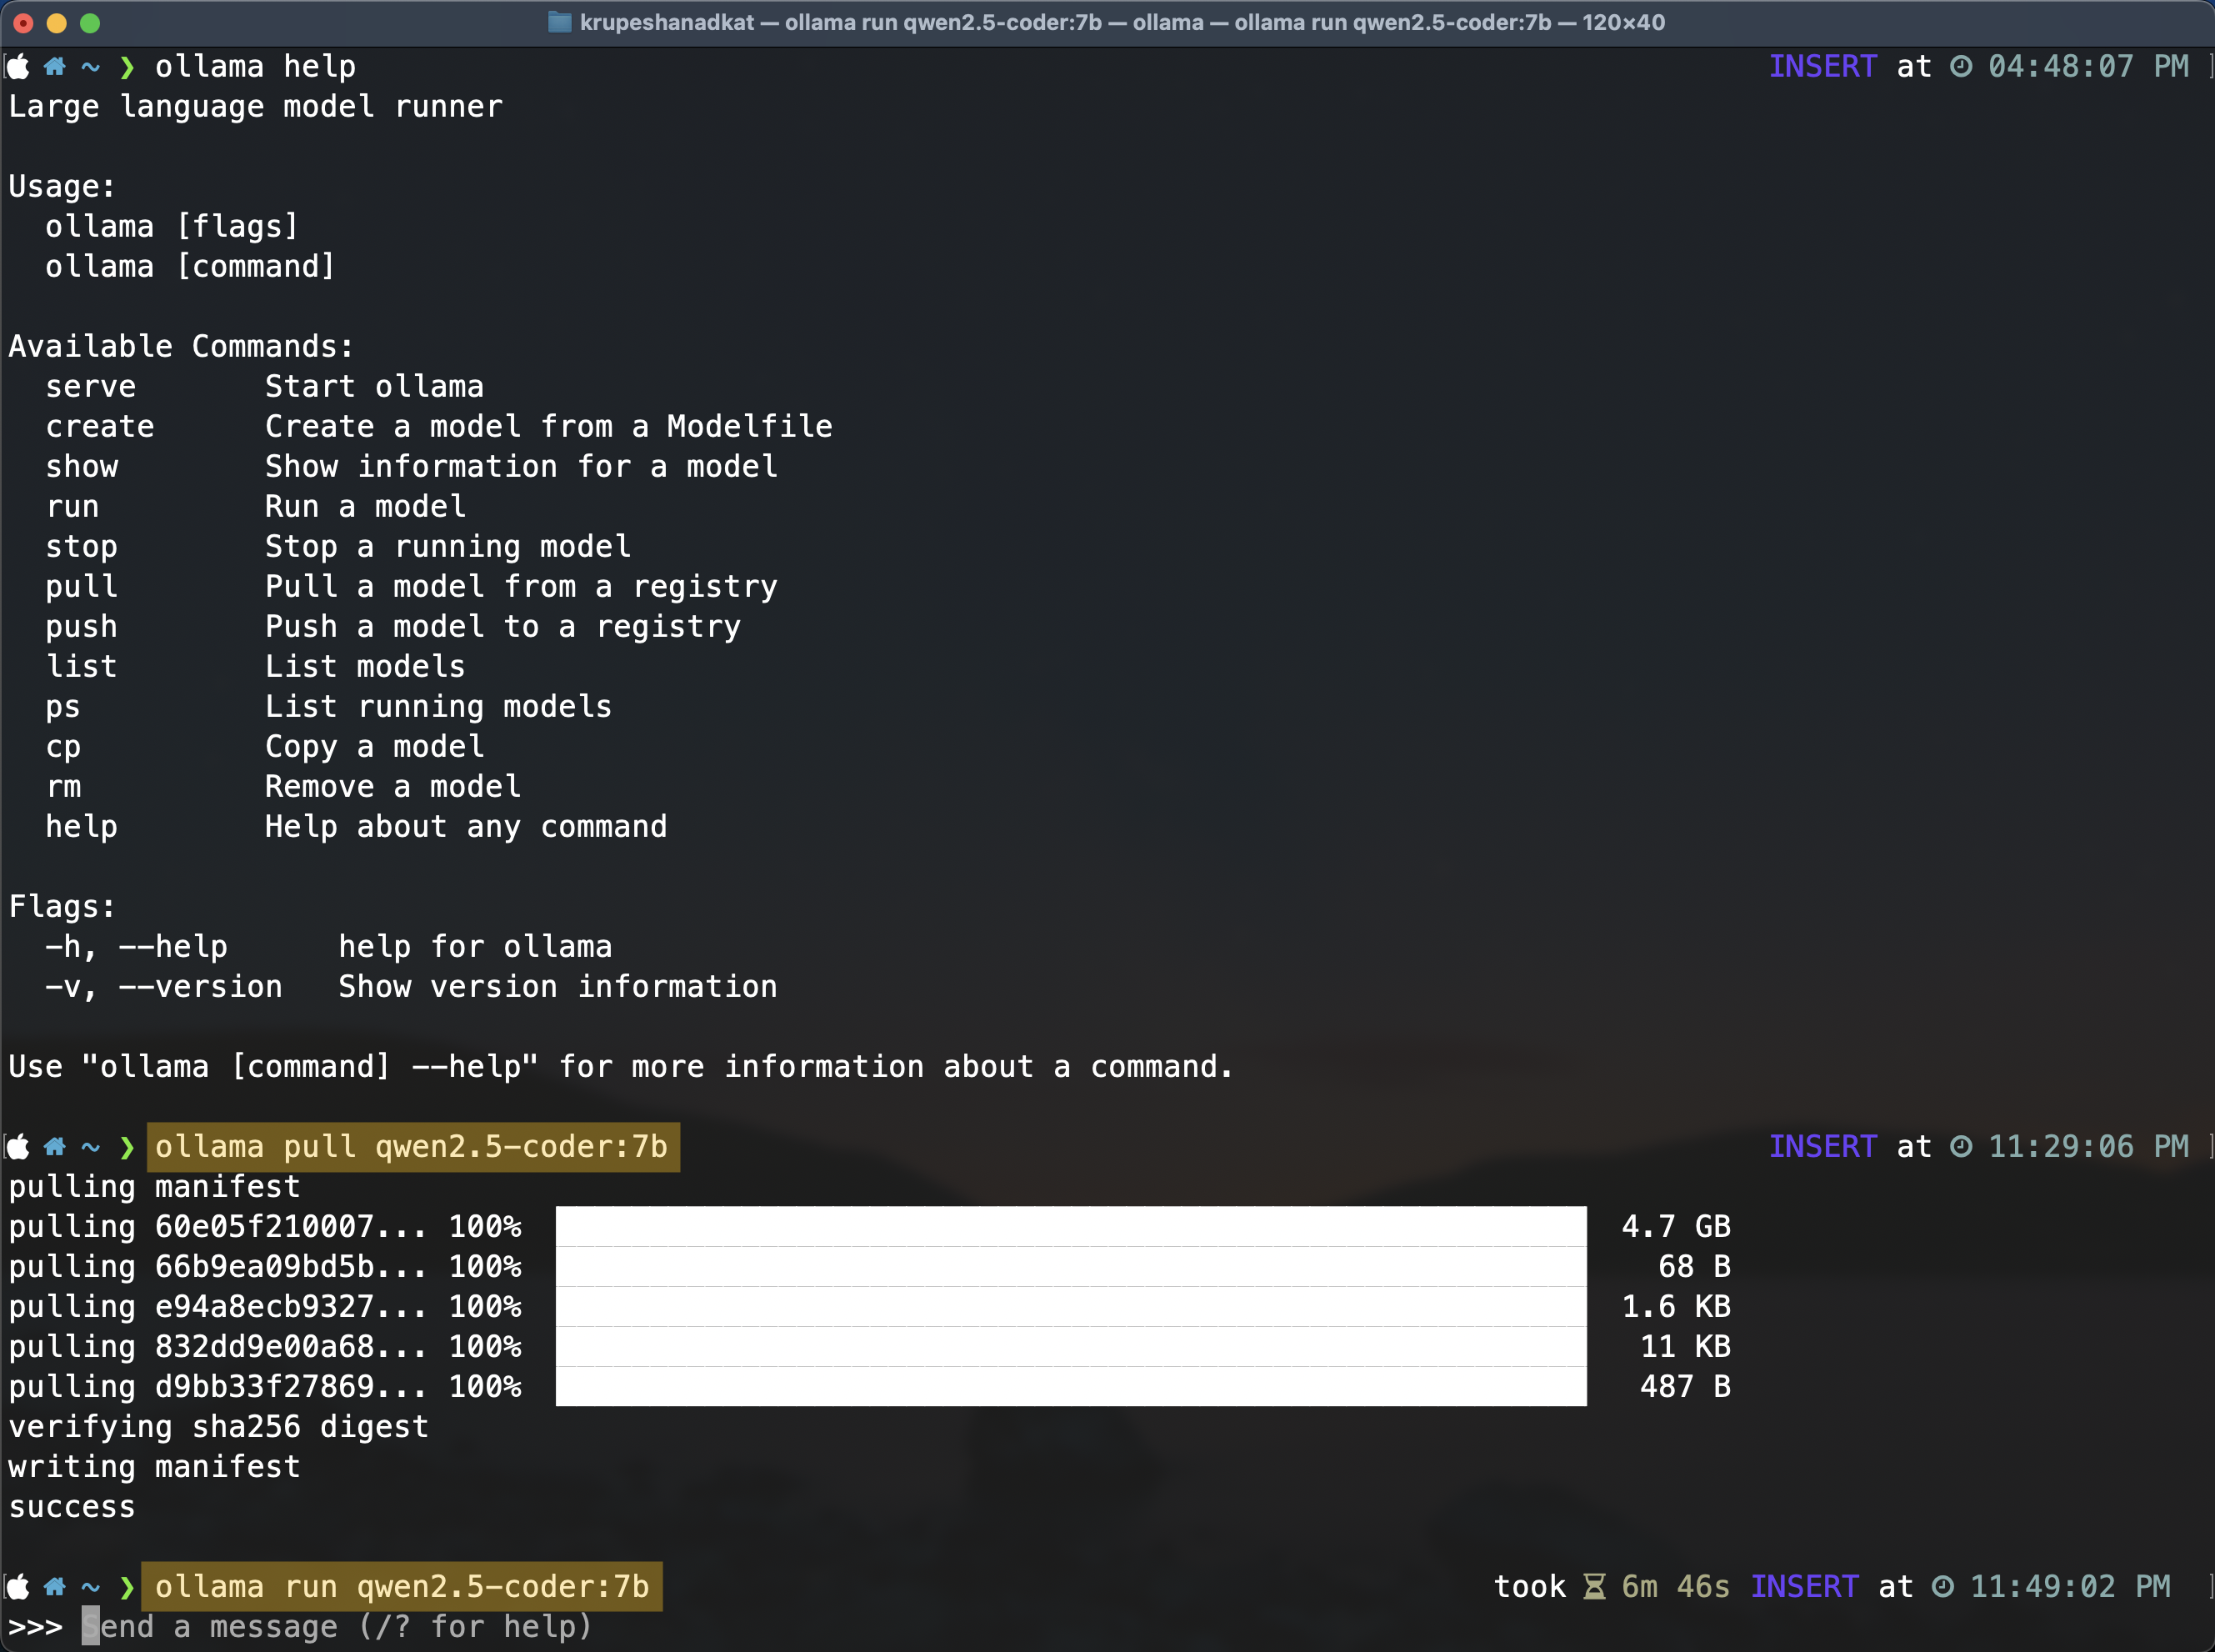Click the prompt arrow before ollama help
This screenshot has width=2215, height=1652.
pyautogui.click(x=127, y=67)
